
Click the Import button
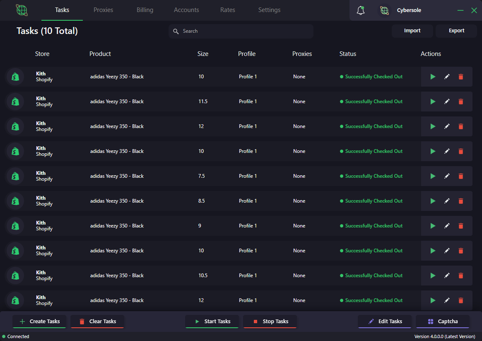[412, 31]
